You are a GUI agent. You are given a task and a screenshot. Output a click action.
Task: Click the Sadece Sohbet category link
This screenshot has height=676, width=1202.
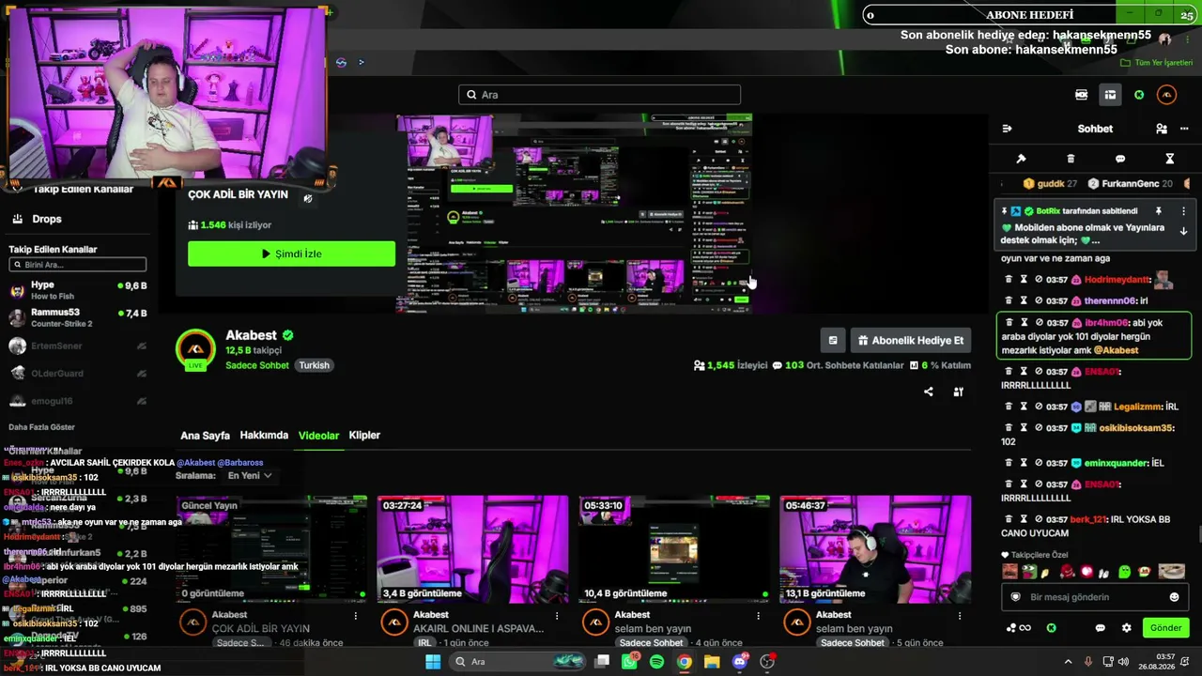257,365
